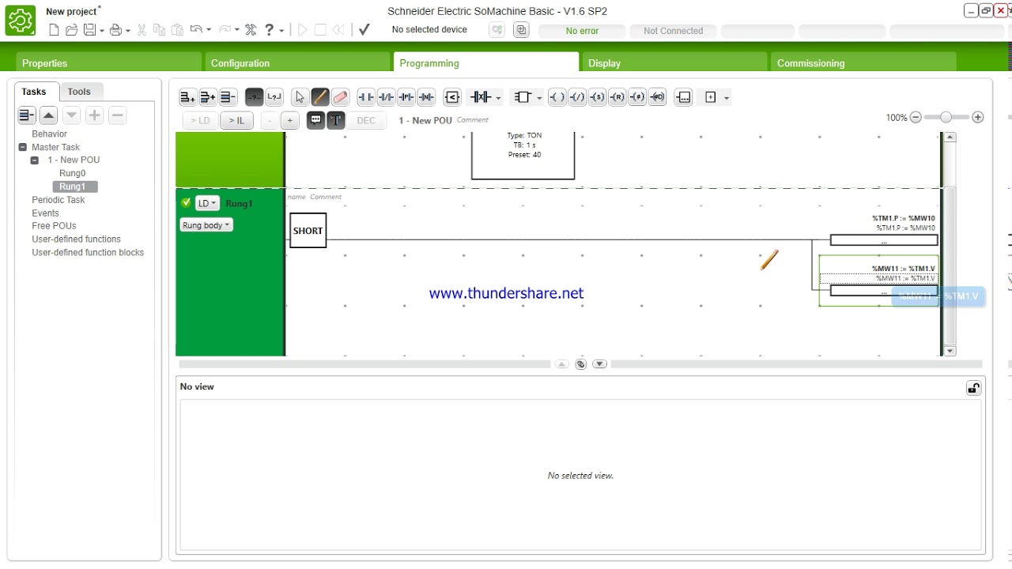Open the XOR contact dropdown arrow
Image resolution: width=1012 pixels, height=569 pixels.
coord(498,98)
